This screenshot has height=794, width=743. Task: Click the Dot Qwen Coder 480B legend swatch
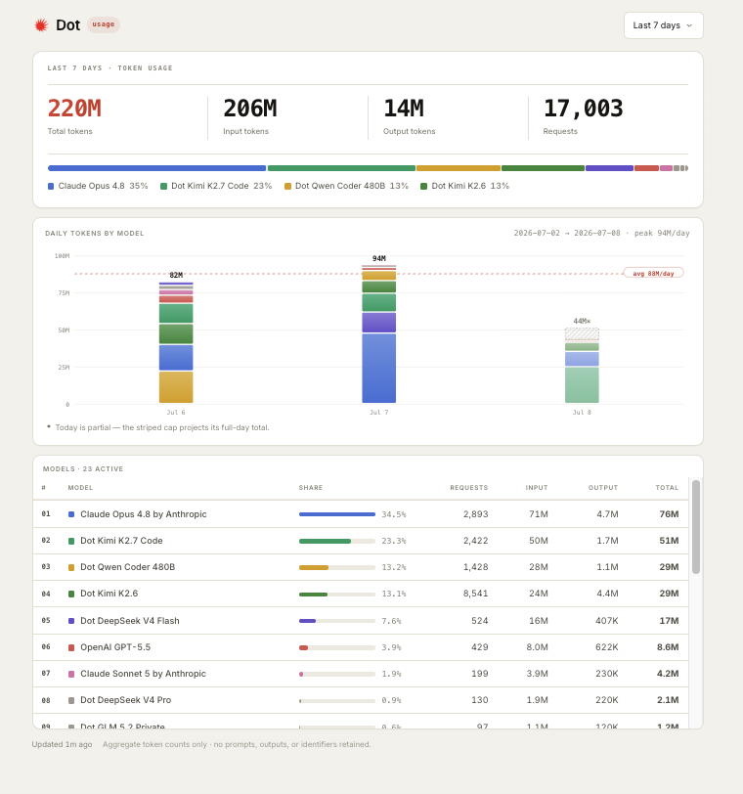pos(287,187)
